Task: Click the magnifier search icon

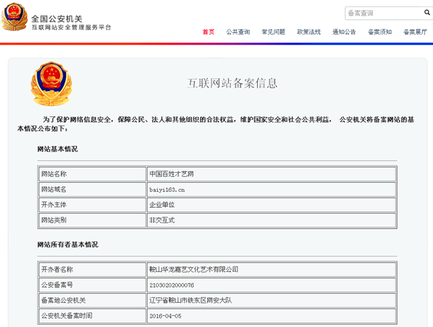Action: tap(427, 13)
